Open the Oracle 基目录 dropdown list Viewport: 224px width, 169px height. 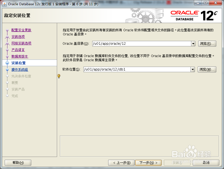coord(193,44)
